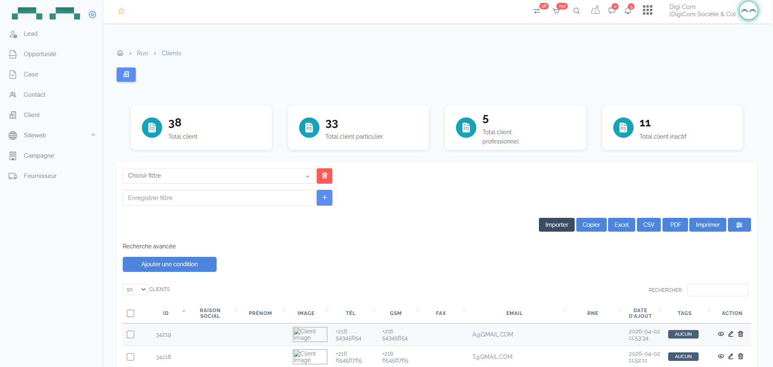Click Ajouter une condition button
The height and width of the screenshot is (367, 773).
pyautogui.click(x=169, y=264)
